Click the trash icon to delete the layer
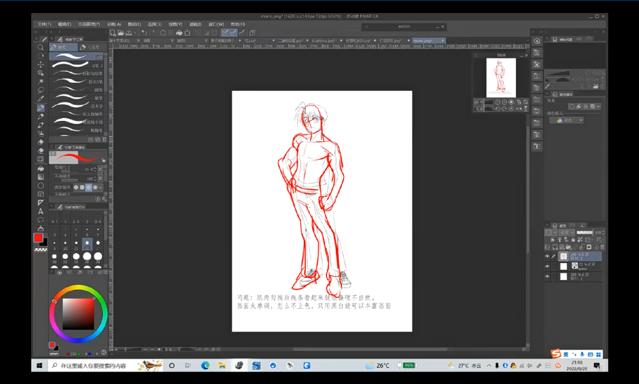Viewport: 639px width, 384px height. (602, 247)
